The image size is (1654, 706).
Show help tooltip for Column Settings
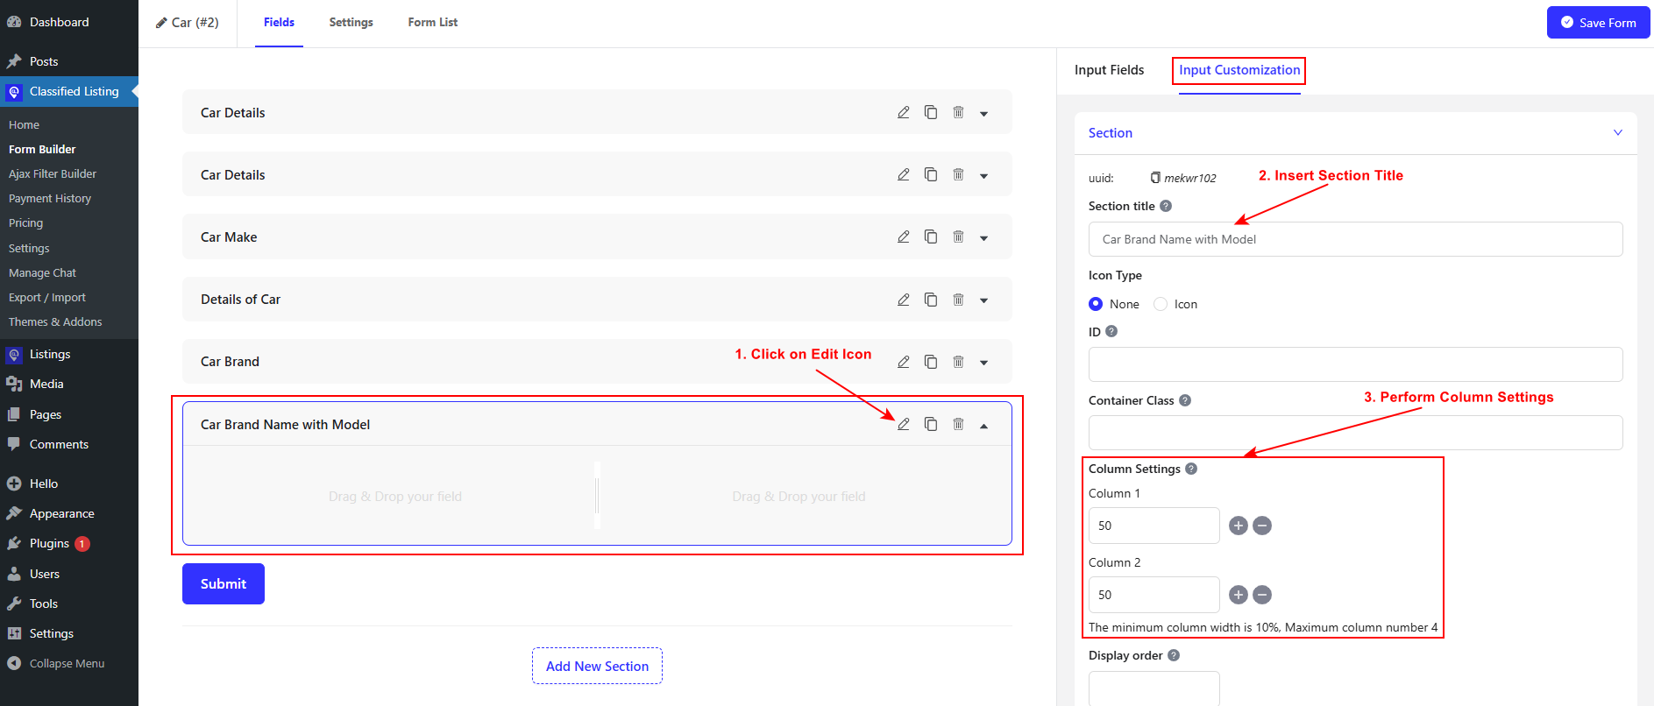[x=1191, y=469]
